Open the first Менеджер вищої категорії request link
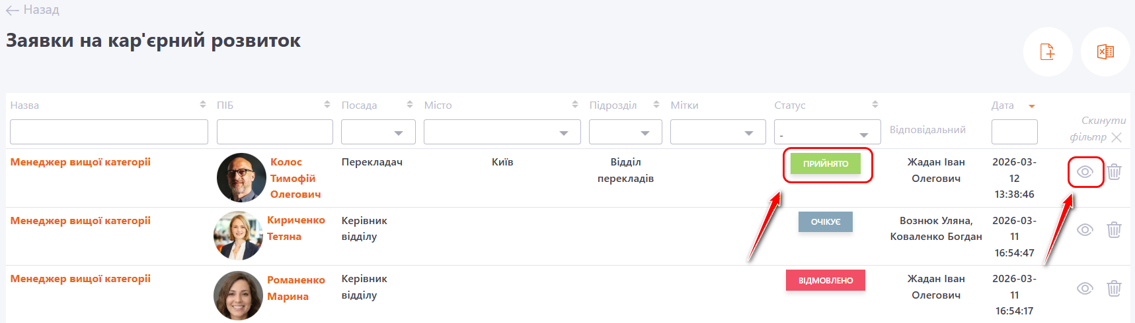 [x=81, y=162]
